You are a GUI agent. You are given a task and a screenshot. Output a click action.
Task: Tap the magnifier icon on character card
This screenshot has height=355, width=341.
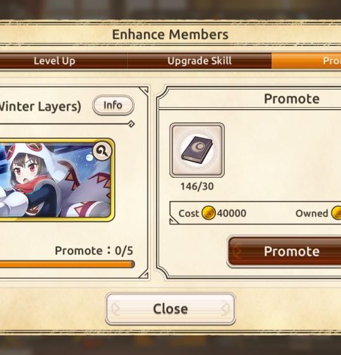102,151
